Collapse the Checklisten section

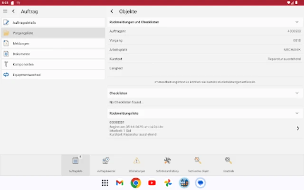297,93
